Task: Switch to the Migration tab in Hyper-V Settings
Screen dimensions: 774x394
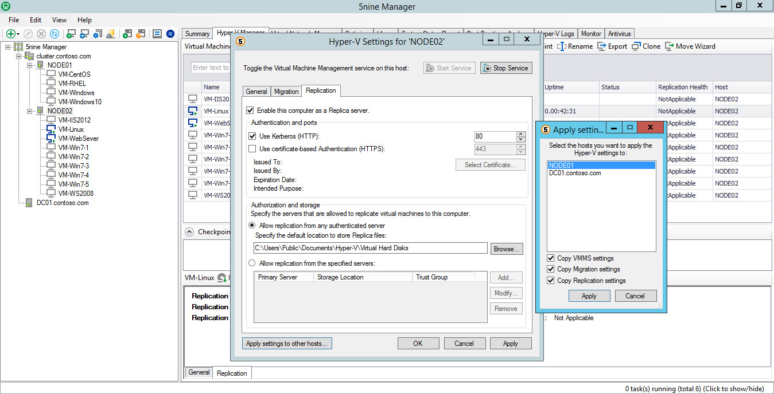Action: point(286,92)
